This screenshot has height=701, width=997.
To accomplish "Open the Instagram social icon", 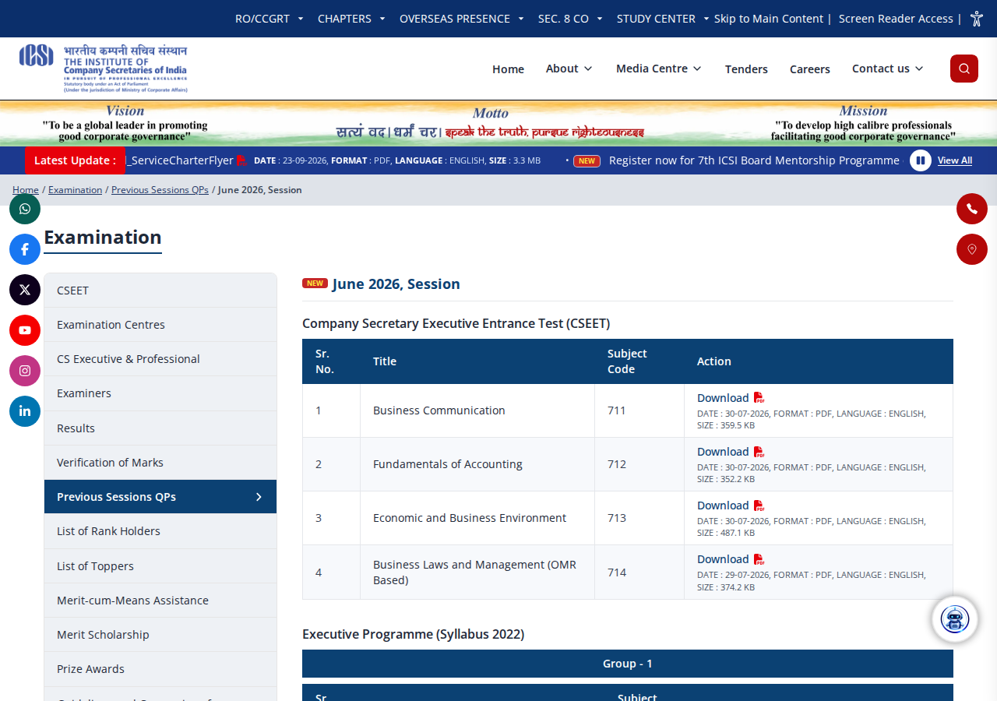I will pos(25,371).
